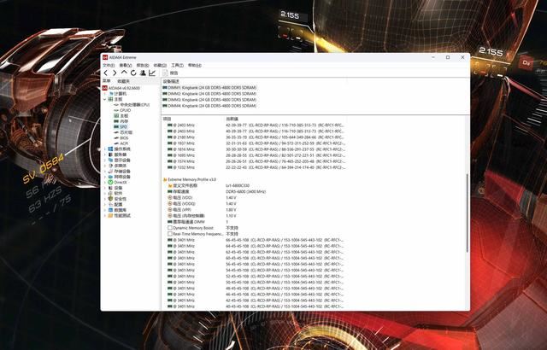Open the 帮助(H) menu
Viewport: 547px width, 350px height.
195,65
